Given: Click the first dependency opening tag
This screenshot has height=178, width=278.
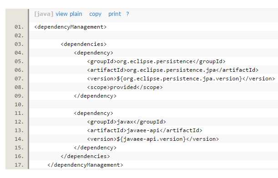Looking at the screenshot, I should click(x=93, y=53).
